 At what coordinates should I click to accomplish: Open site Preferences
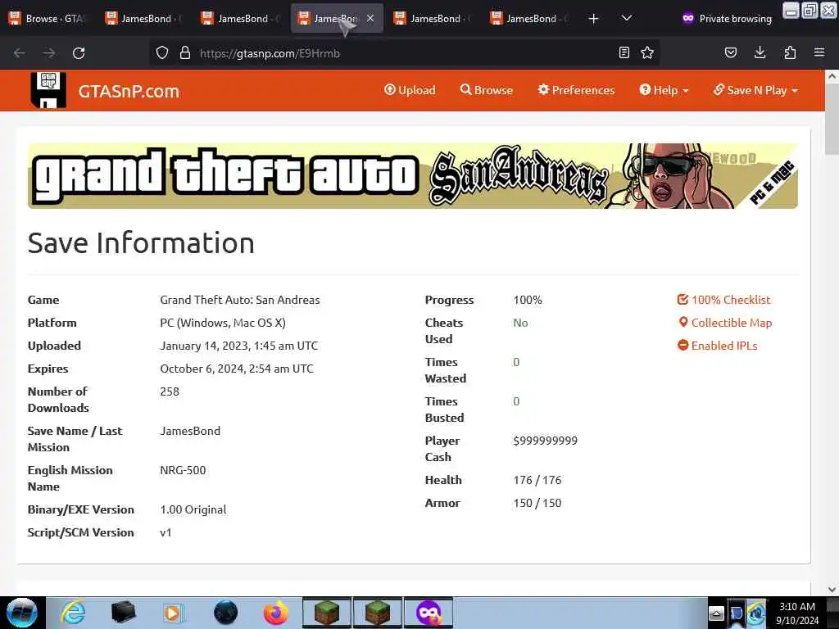click(576, 90)
